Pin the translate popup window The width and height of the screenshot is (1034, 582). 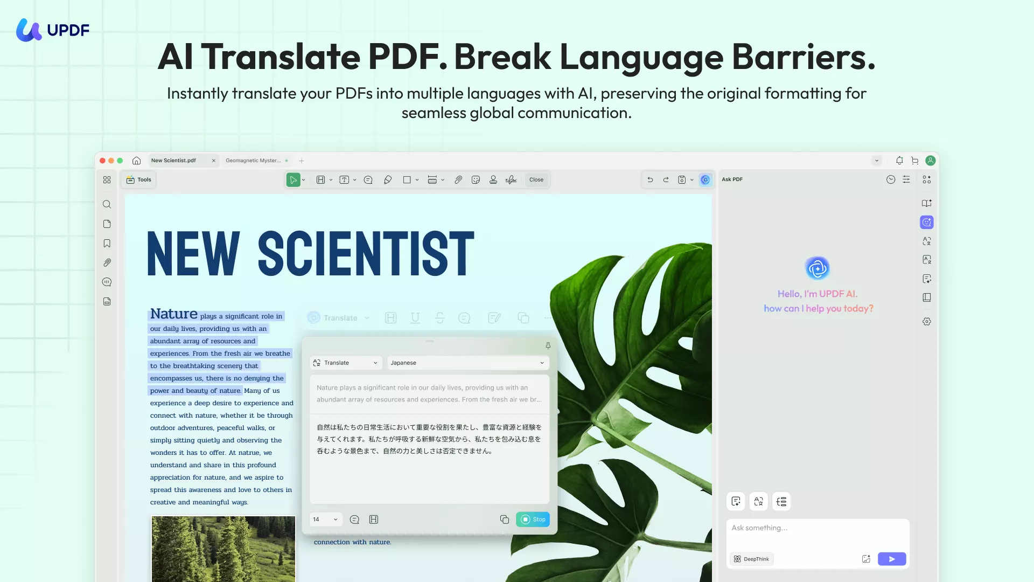pyautogui.click(x=547, y=345)
